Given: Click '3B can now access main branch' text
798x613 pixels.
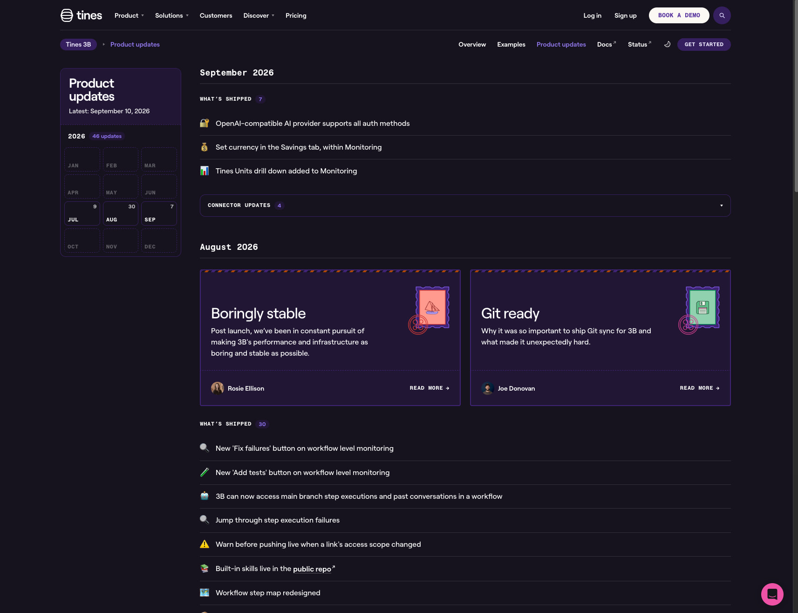Looking at the screenshot, I should [x=359, y=496].
